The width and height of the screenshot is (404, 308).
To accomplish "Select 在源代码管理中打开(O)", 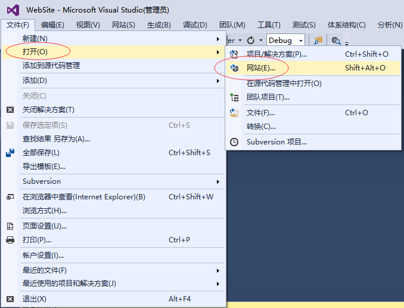I will (313, 84).
